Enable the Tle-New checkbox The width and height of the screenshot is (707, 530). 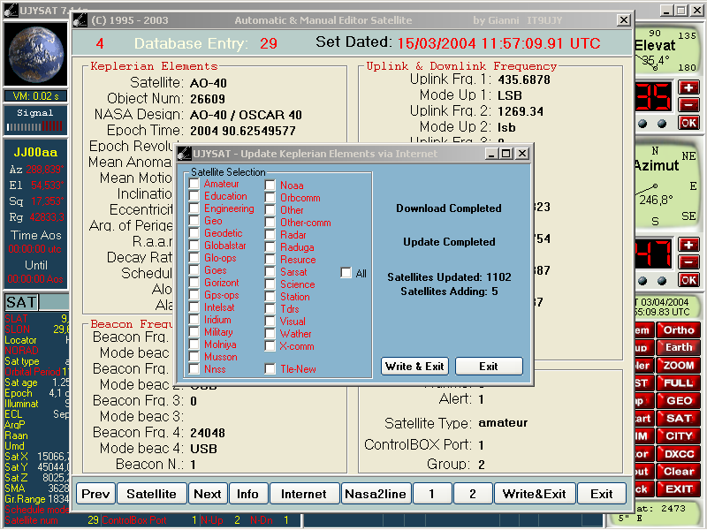point(270,369)
